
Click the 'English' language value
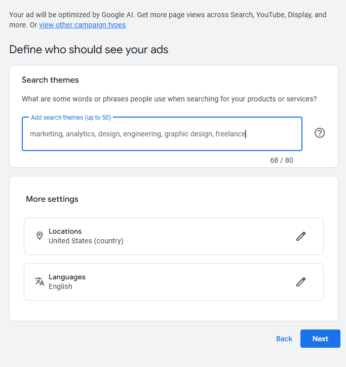[x=60, y=286]
